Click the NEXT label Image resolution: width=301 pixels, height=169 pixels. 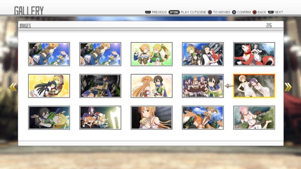tap(279, 12)
